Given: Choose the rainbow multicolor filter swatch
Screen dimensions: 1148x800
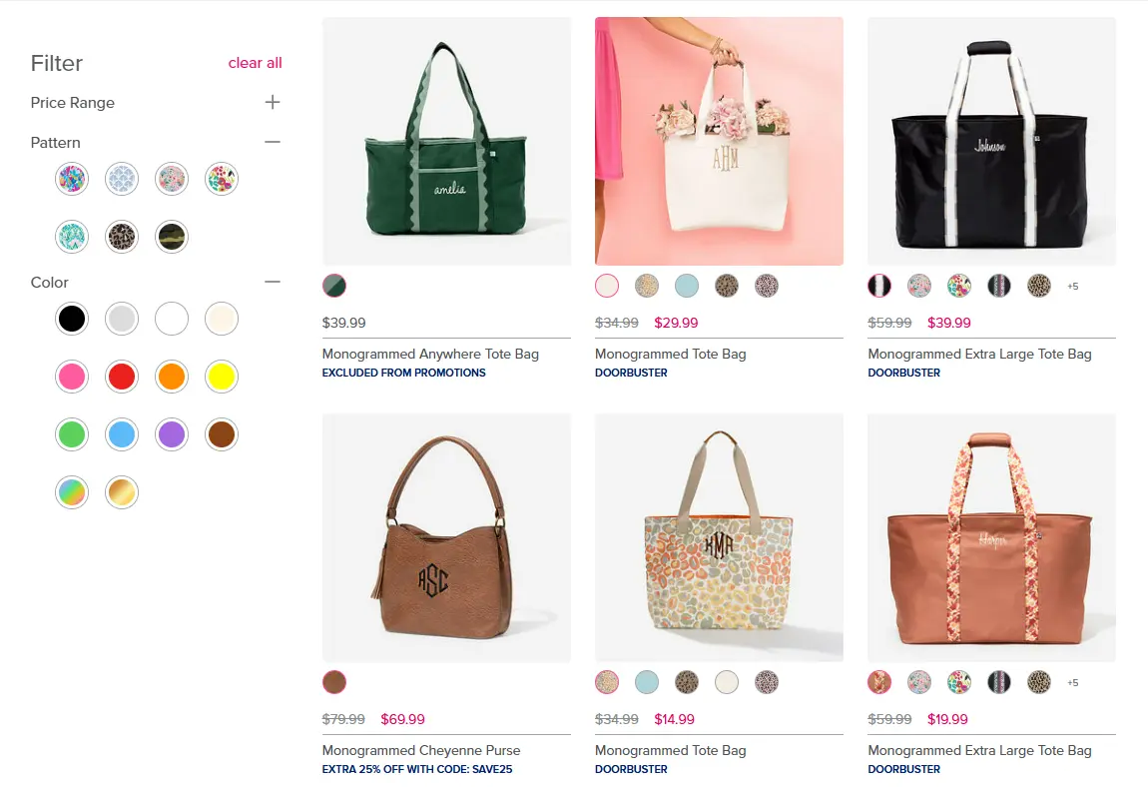Looking at the screenshot, I should 71,492.
